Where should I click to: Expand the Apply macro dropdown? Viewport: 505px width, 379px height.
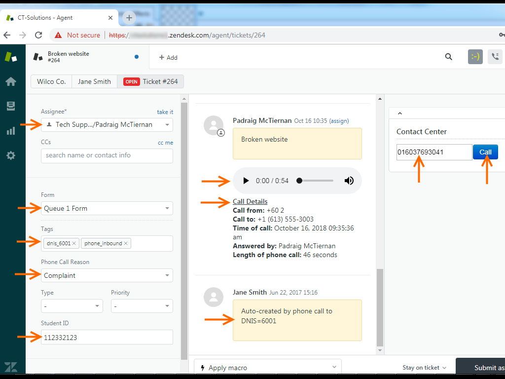coord(268,367)
